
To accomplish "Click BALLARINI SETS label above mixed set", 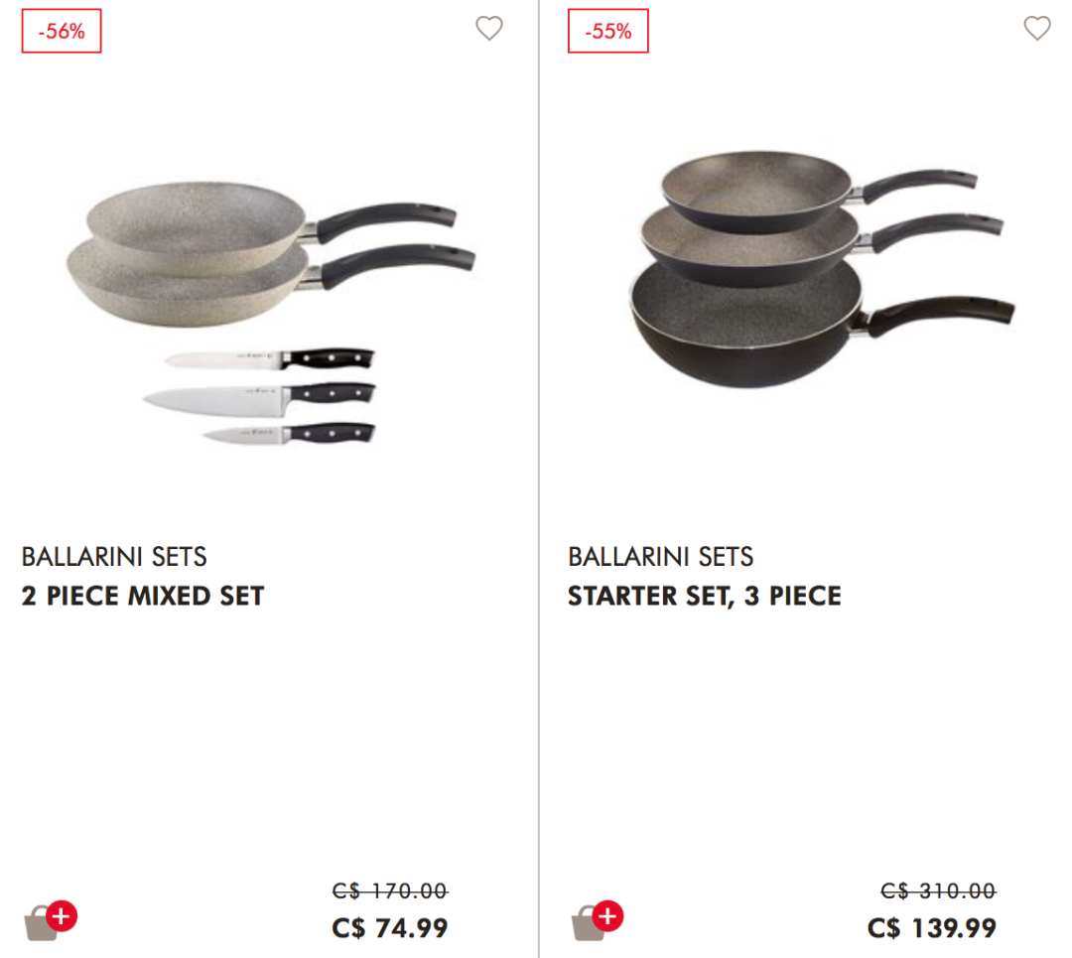I will click(114, 557).
